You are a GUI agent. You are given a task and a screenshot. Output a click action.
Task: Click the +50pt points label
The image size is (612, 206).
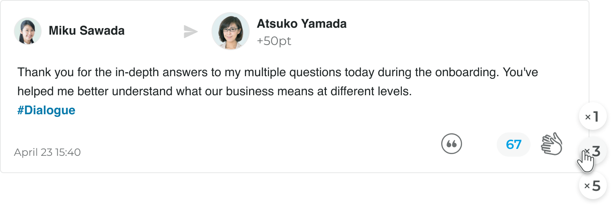coord(274,41)
